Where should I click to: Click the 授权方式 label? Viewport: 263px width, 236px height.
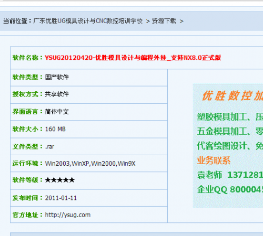point(27,94)
